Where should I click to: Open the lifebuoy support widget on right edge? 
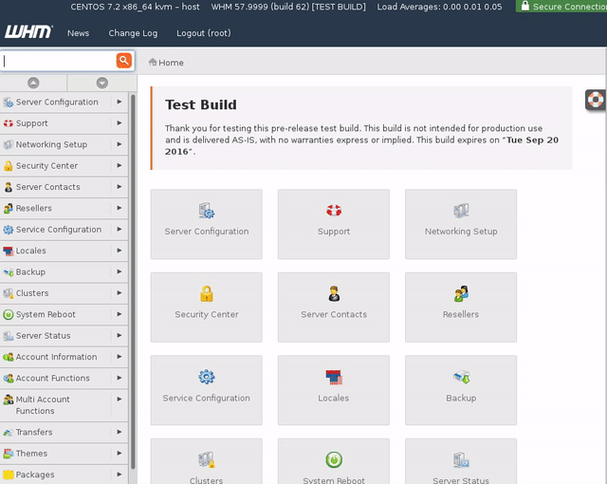(x=596, y=100)
